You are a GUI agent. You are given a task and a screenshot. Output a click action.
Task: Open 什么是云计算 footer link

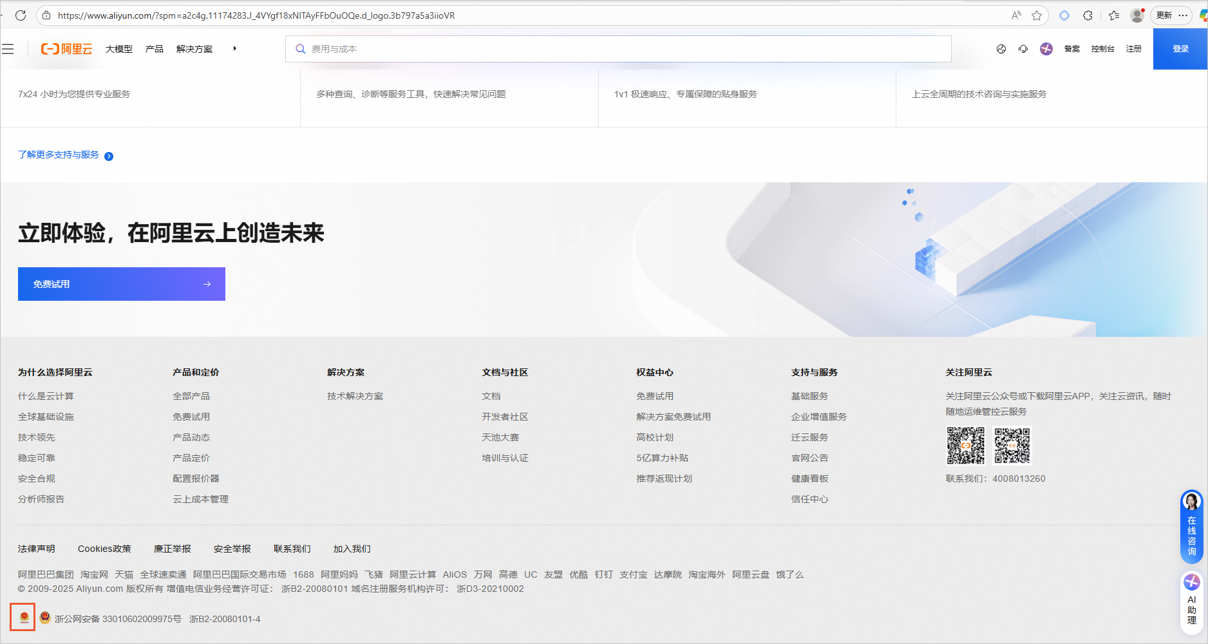click(46, 396)
